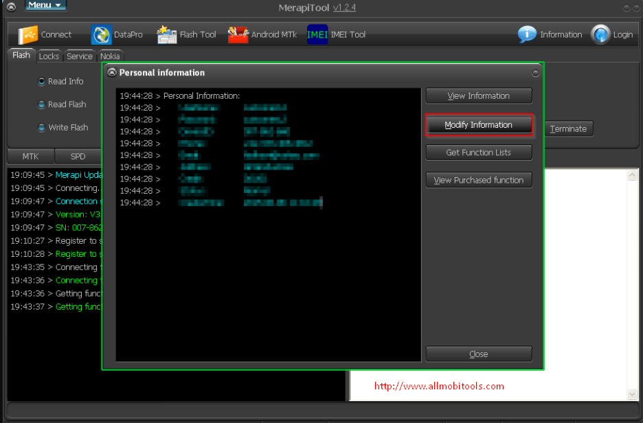Screen dimensions: 643x423
Task: Open the DataPro globe icon
Action: pyautogui.click(x=102, y=35)
